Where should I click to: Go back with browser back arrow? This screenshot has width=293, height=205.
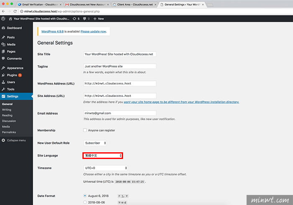point(3,11)
